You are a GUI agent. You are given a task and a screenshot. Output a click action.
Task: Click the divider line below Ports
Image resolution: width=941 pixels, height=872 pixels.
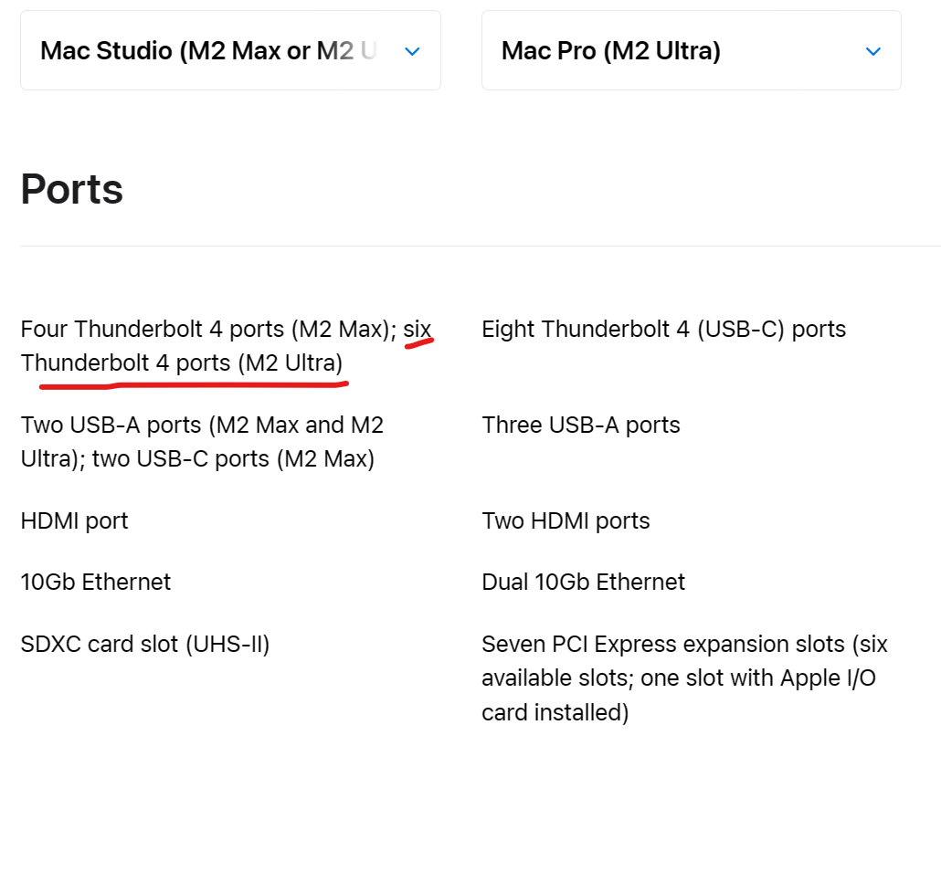[x=457, y=246]
